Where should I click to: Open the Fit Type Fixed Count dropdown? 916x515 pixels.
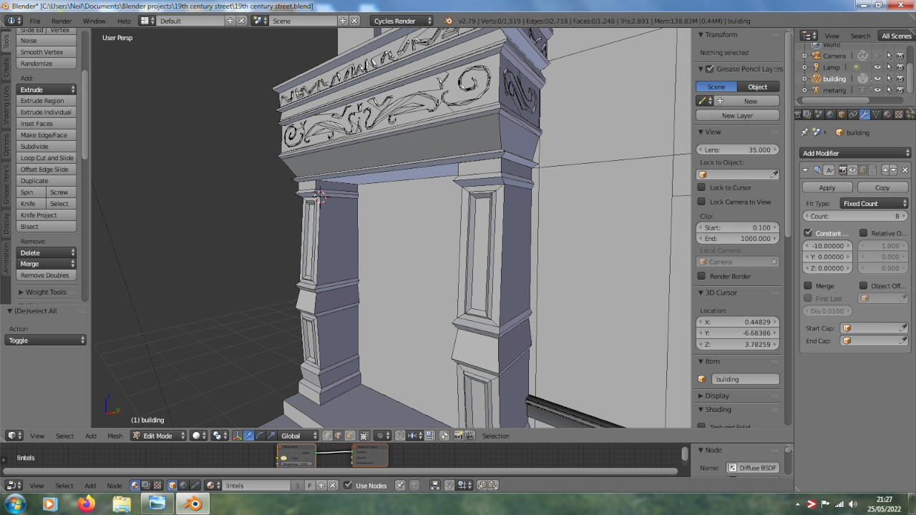pyautogui.click(x=874, y=204)
